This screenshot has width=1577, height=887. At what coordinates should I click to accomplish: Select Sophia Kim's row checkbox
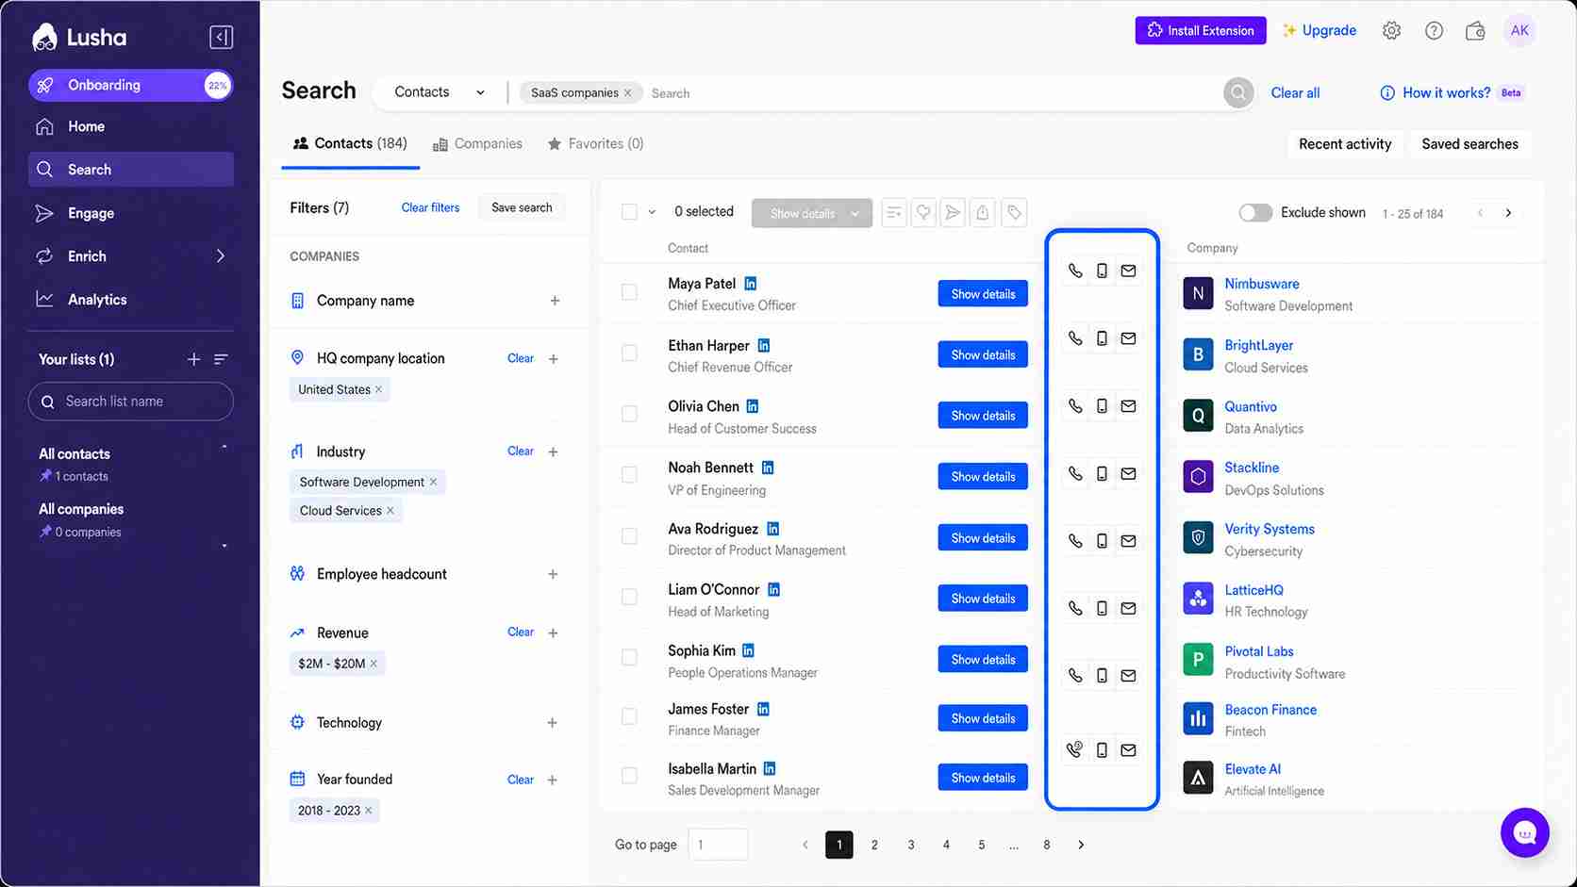point(629,658)
